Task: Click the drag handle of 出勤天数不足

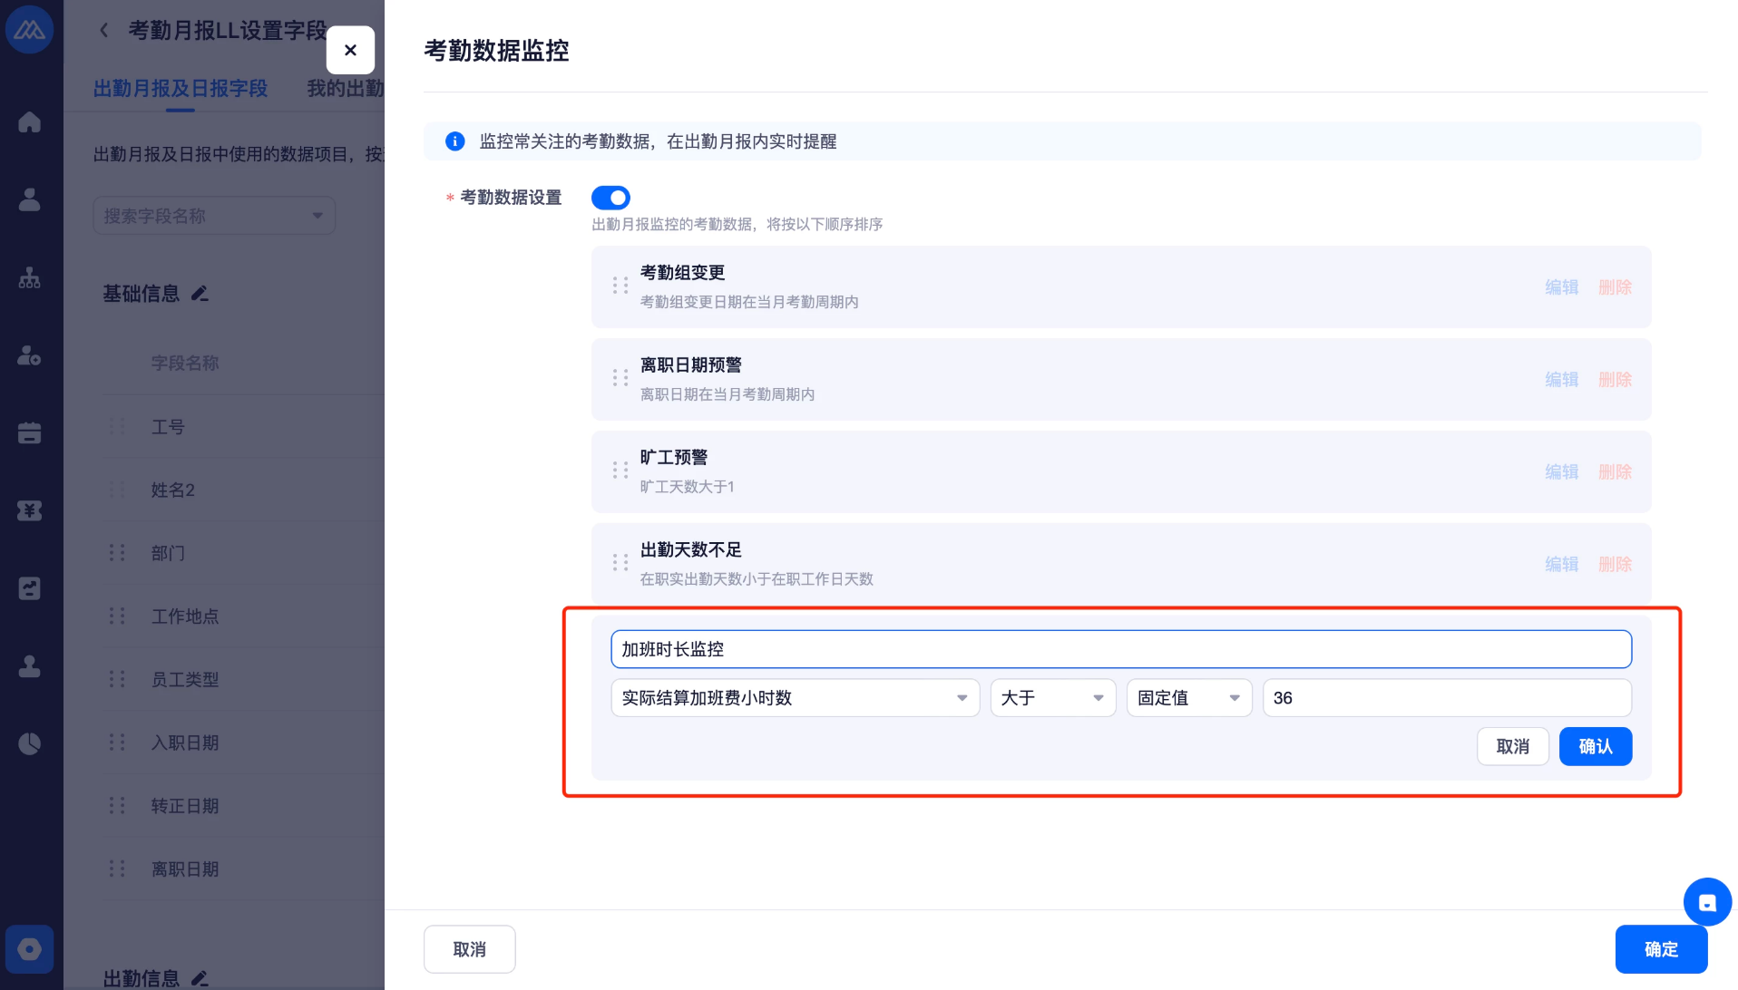Action: pos(620,563)
